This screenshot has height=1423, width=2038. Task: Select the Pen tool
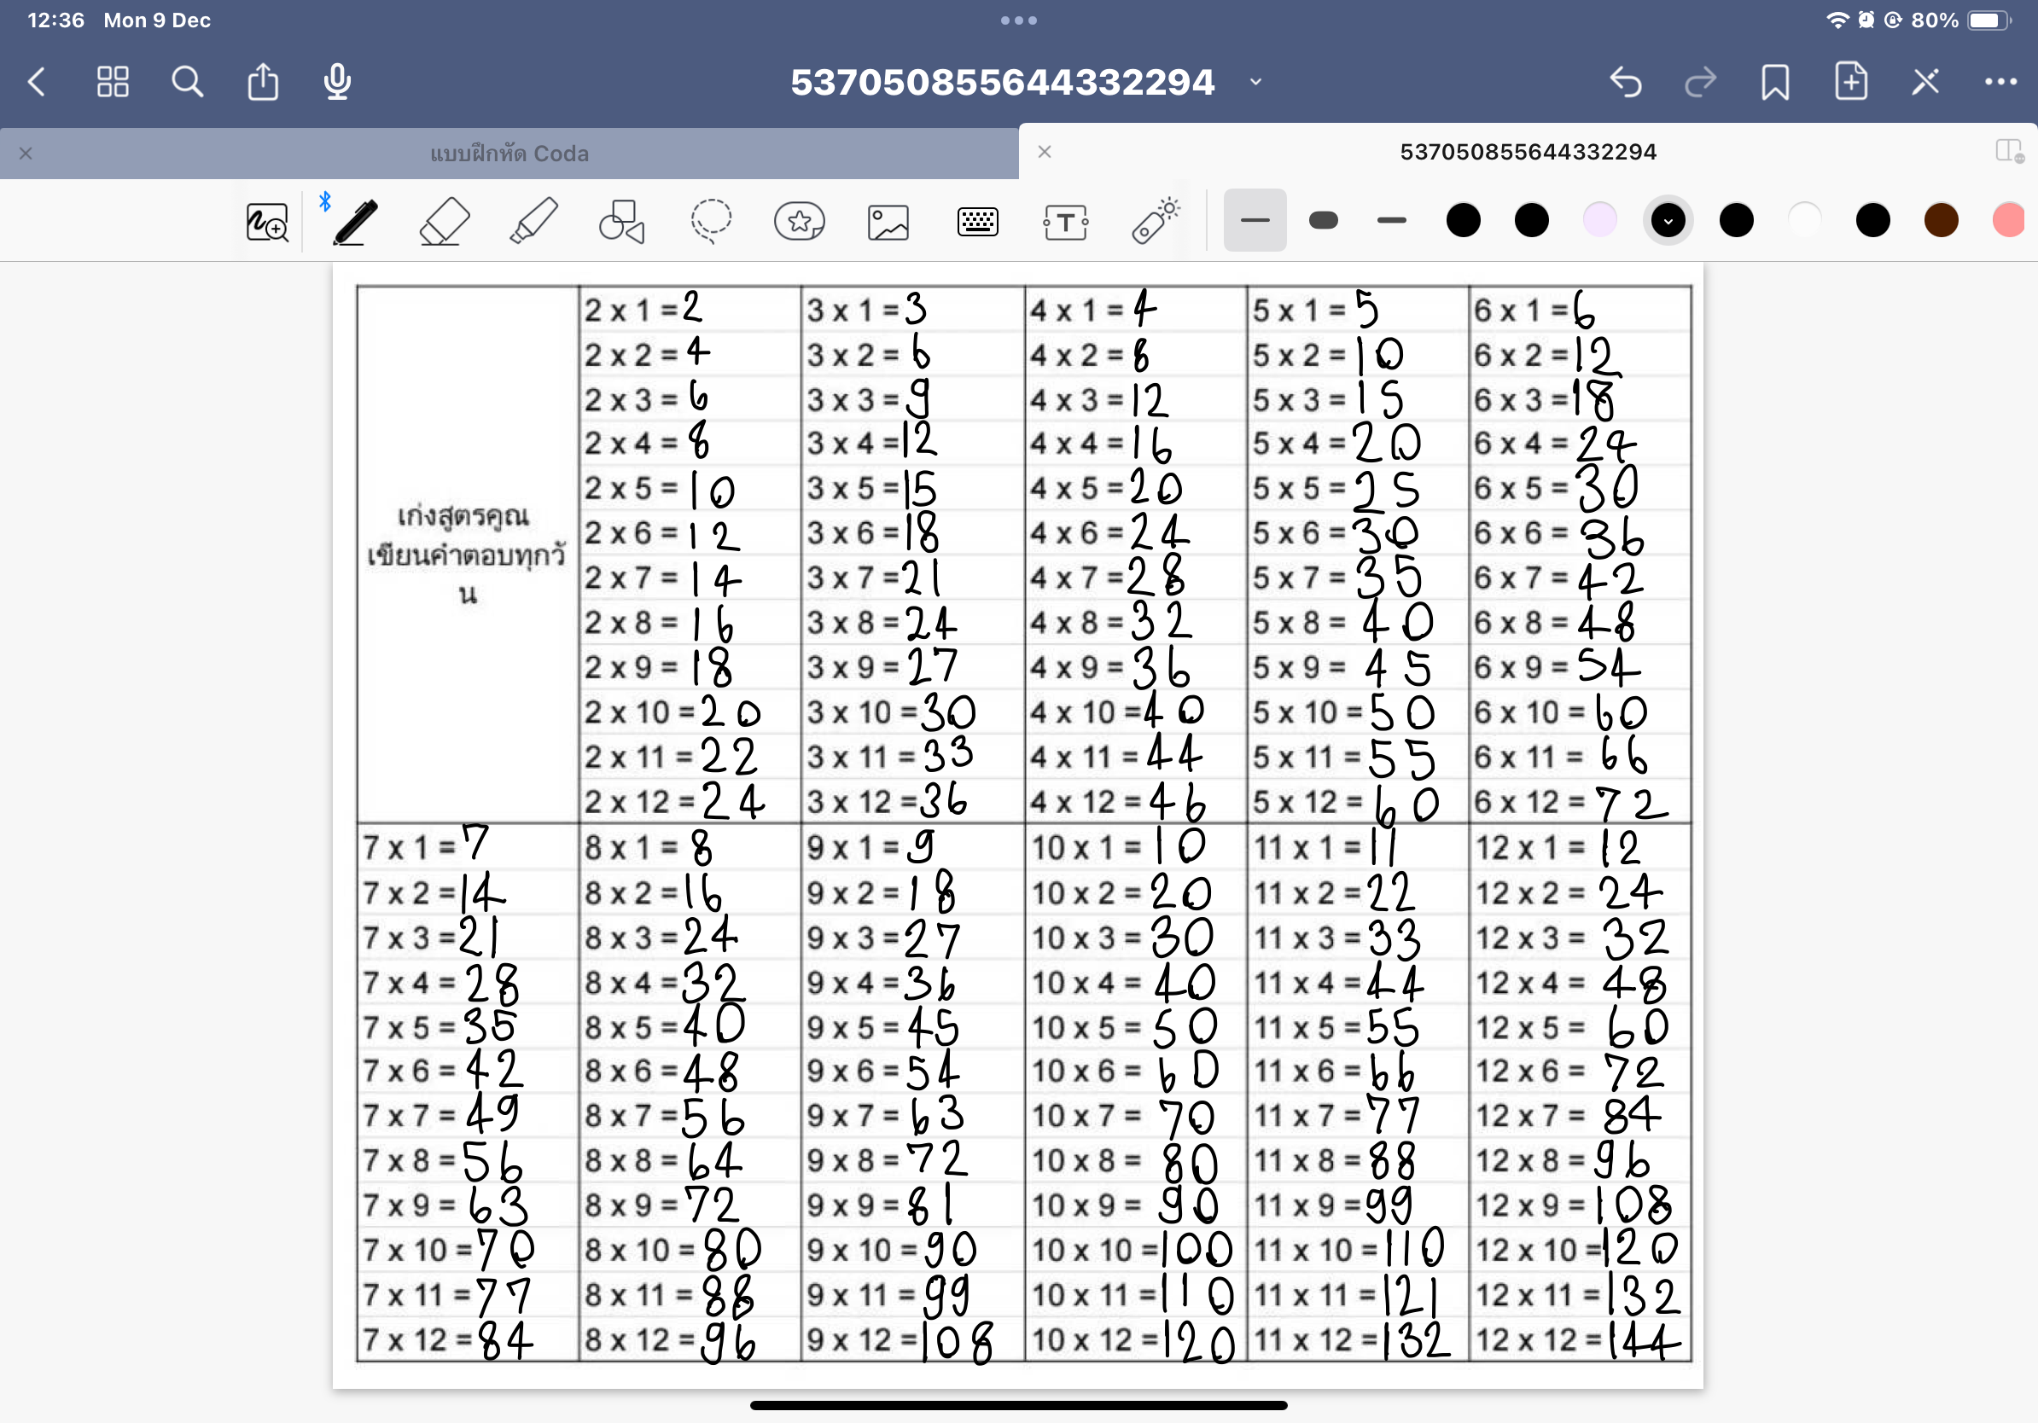[355, 221]
